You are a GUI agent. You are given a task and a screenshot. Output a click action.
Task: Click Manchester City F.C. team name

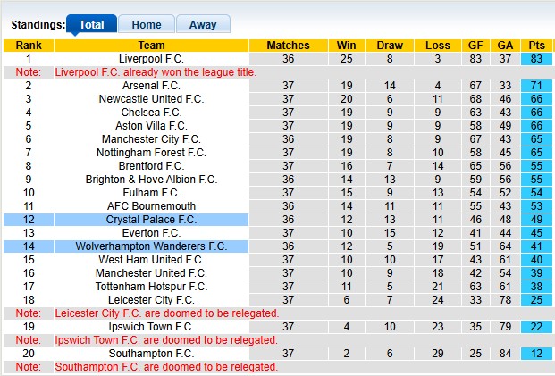151,139
